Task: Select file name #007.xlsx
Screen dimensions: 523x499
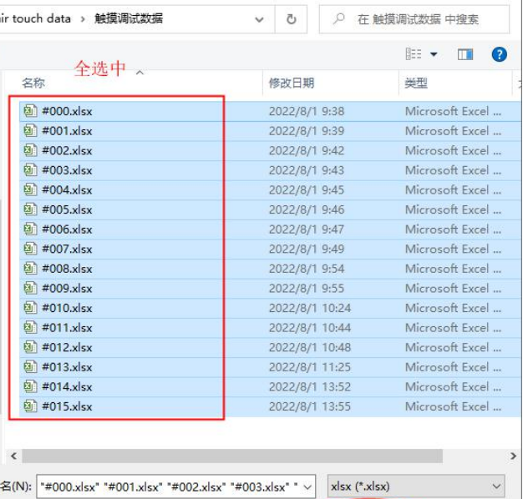Action: [67, 249]
